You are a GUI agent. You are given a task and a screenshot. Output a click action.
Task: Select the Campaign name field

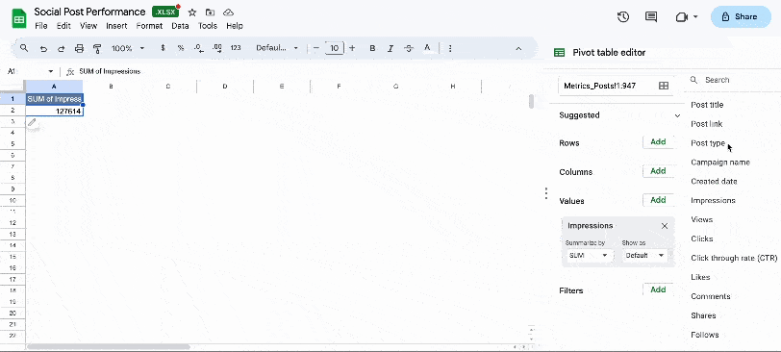[720, 163]
